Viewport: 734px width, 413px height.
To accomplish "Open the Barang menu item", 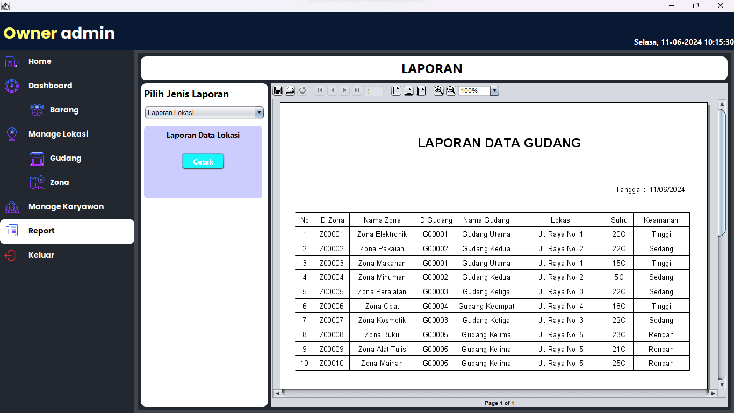I will coord(64,110).
